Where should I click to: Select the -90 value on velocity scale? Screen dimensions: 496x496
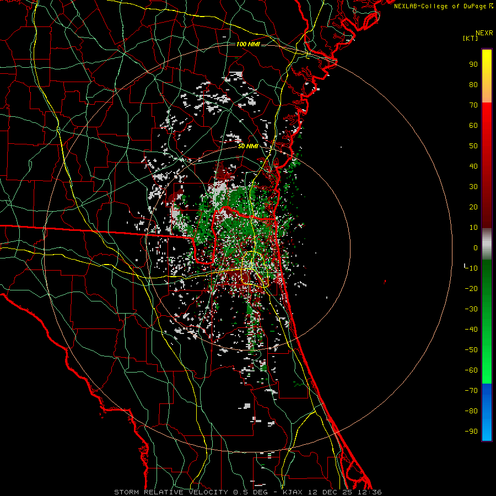471,431
